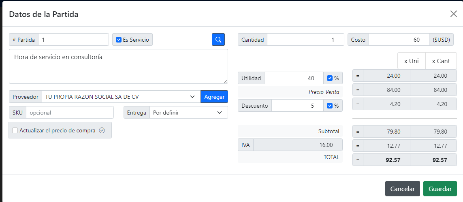Focus the # Partida number field

[73, 40]
